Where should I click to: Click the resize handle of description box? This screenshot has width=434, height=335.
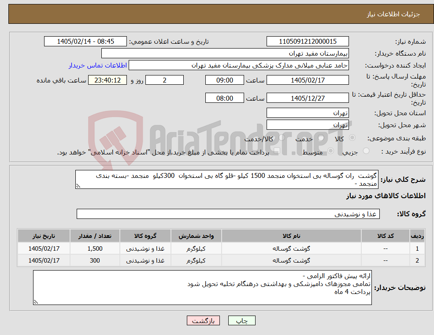78,186
